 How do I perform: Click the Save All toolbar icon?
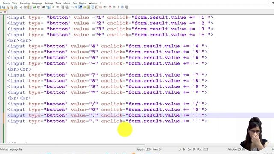click(3, 7)
